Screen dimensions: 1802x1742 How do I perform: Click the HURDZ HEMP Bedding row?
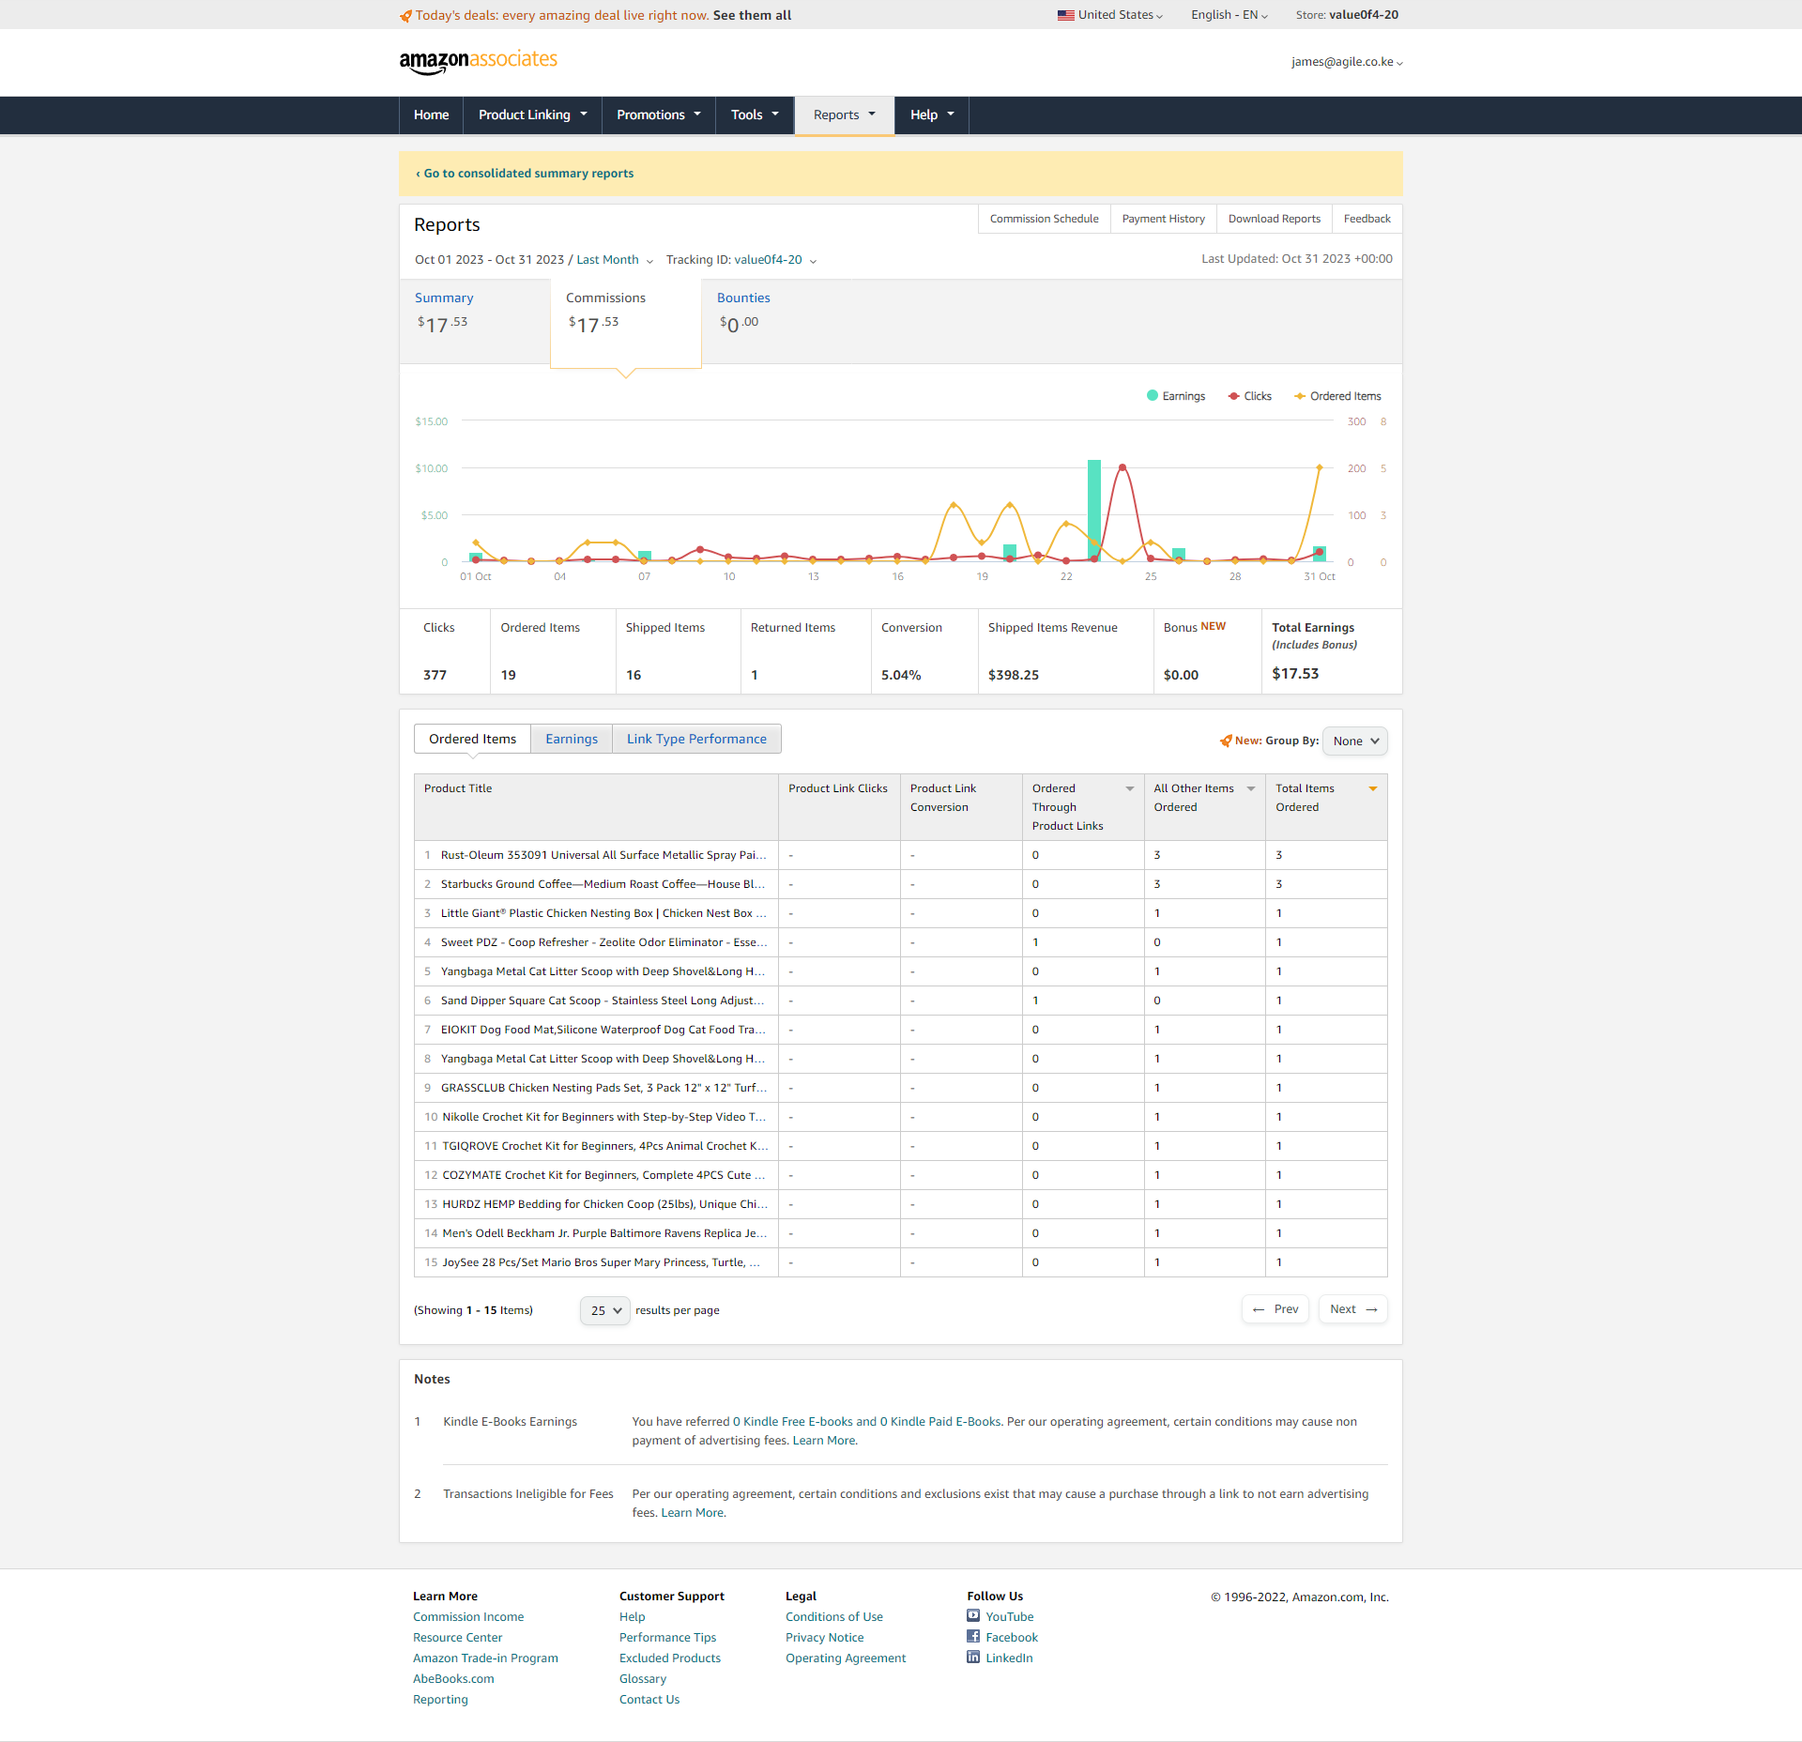[900, 1204]
